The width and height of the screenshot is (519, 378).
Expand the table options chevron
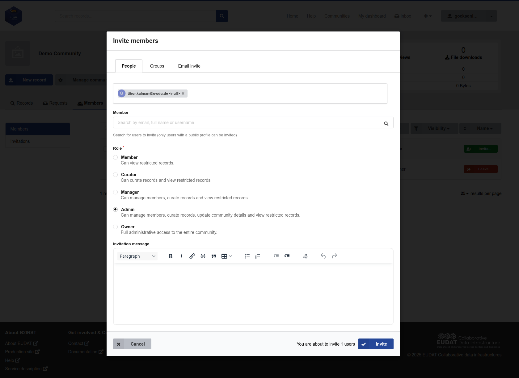(x=230, y=256)
